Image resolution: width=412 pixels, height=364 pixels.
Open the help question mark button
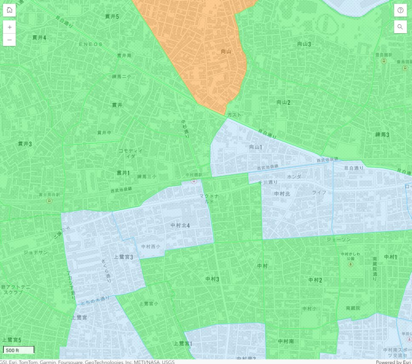400,10
